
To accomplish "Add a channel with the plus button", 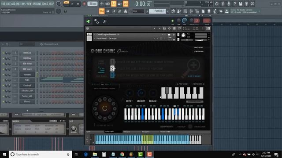I will (x=27, y=111).
